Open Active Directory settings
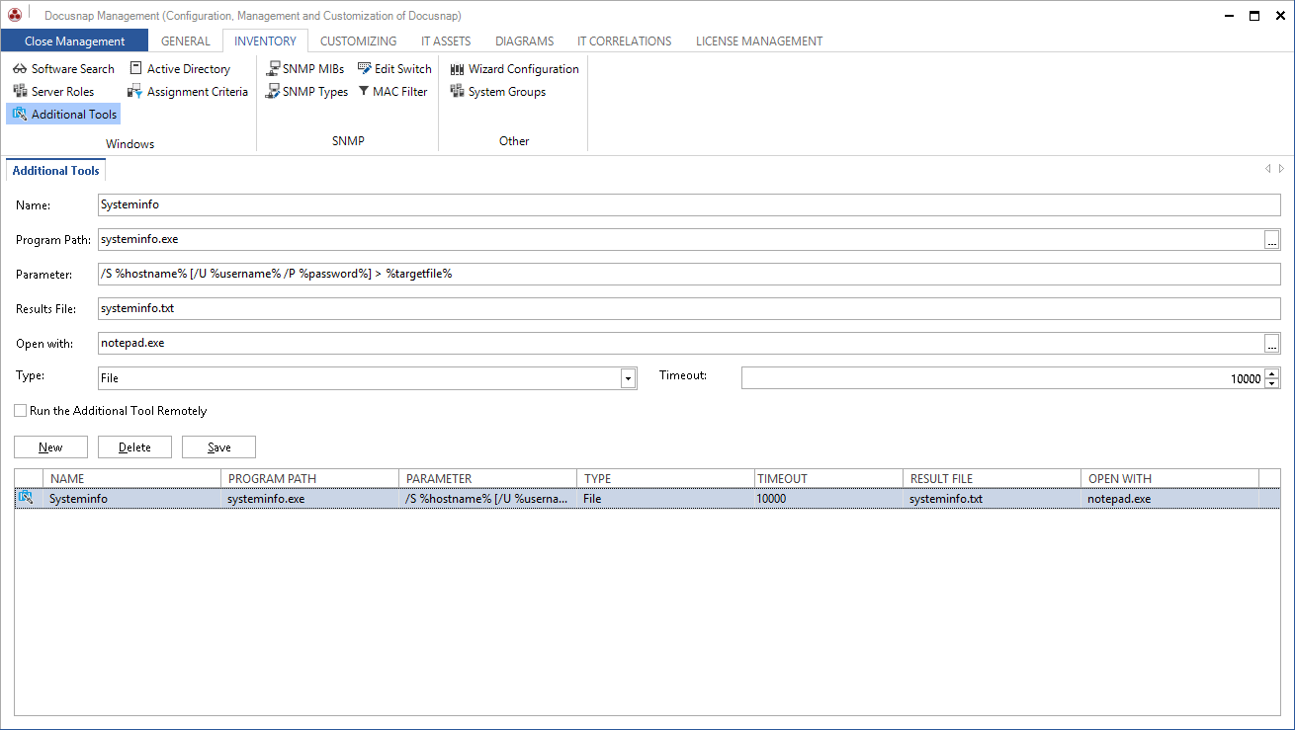 [x=179, y=69]
